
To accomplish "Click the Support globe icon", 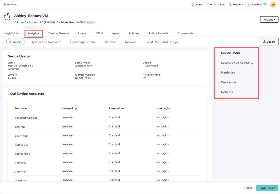I will point(230,5).
